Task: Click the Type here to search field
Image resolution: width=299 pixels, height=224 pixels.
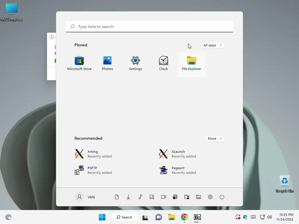Action: pyautogui.click(x=149, y=27)
